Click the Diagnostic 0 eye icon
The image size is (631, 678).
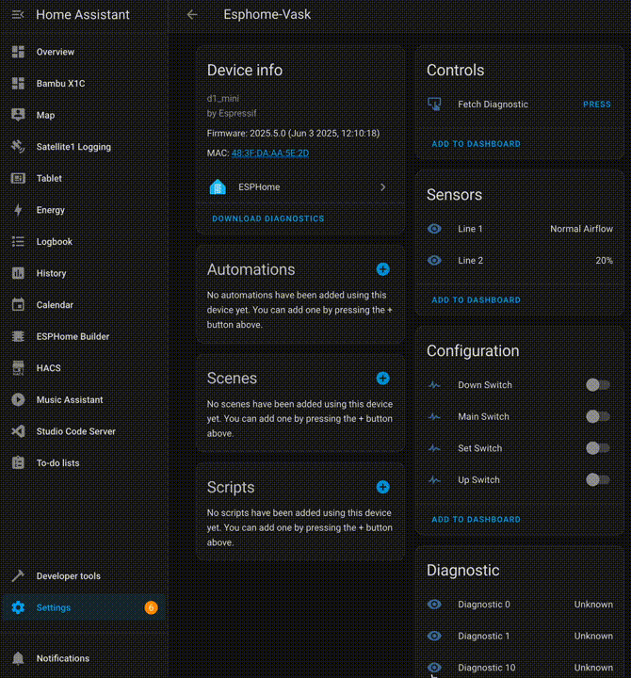434,604
